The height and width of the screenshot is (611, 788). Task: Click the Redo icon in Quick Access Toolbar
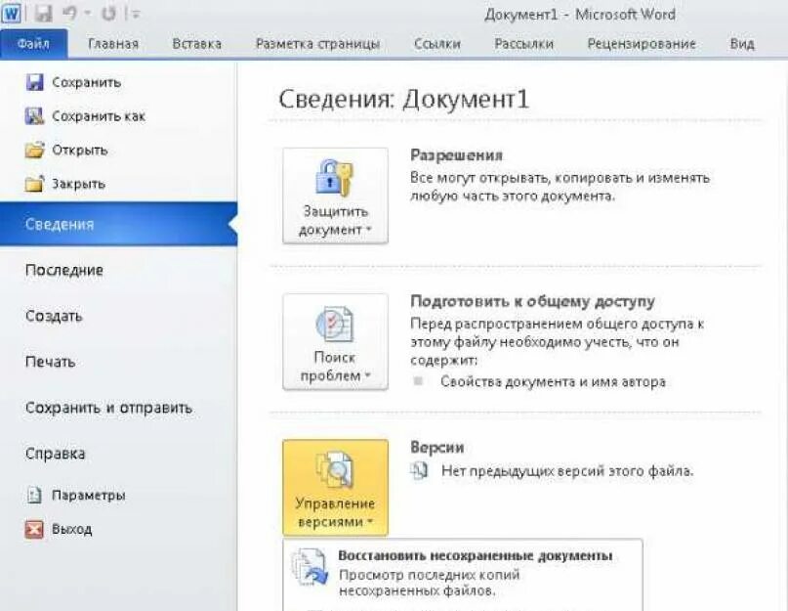(108, 14)
